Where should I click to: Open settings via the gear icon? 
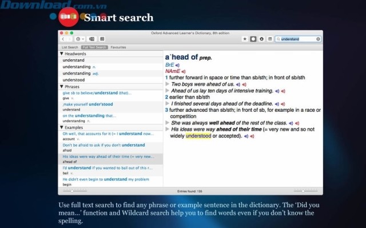point(261,39)
